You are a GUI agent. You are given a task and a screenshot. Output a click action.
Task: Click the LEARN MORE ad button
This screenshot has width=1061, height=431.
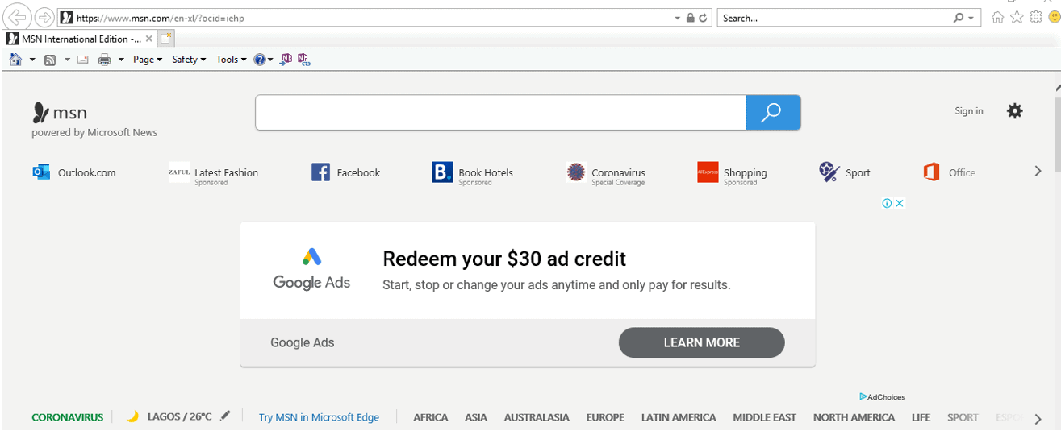click(x=701, y=342)
